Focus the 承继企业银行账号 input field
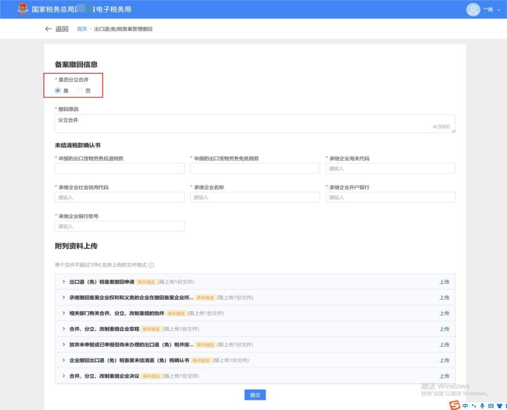This screenshot has width=507, height=410. click(120, 226)
